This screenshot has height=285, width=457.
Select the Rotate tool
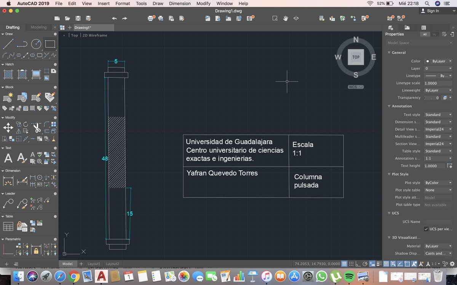26,124
